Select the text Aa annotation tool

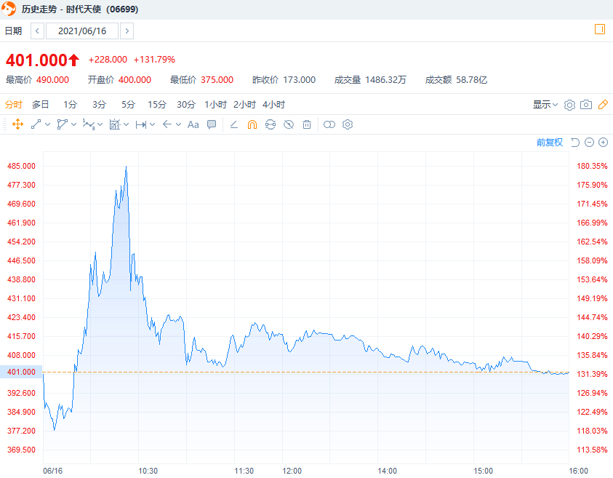pyautogui.click(x=193, y=125)
